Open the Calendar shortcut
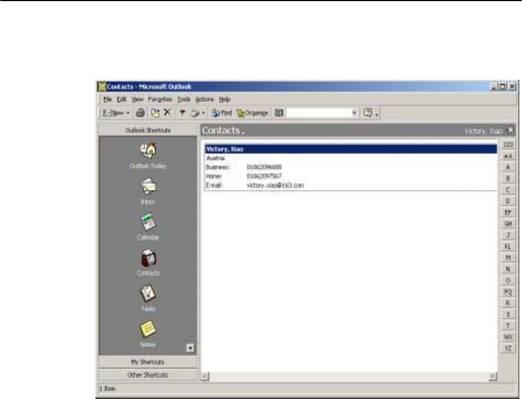The width and height of the screenshot is (522, 399). (148, 227)
